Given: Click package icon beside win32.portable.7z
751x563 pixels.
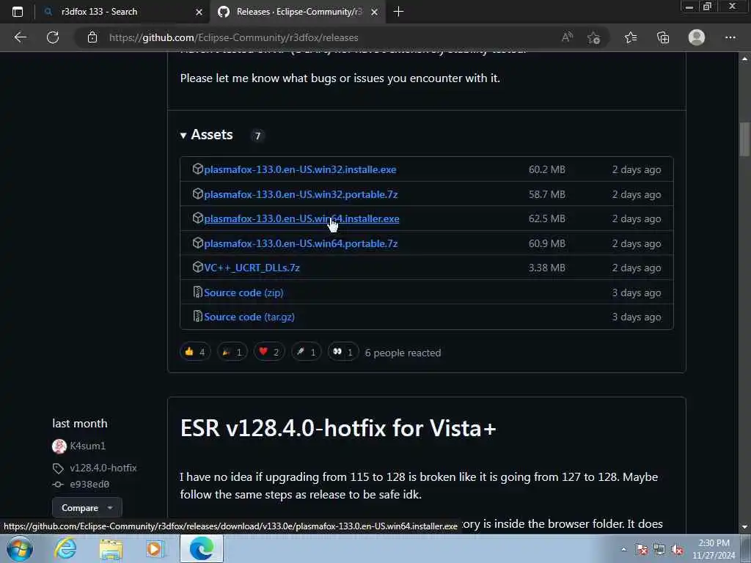Looking at the screenshot, I should pos(198,194).
